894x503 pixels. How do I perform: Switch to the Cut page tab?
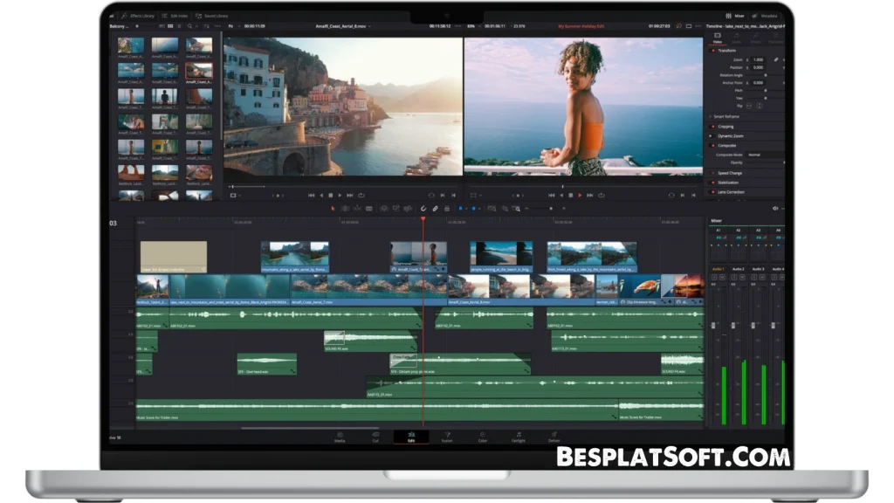click(x=375, y=438)
